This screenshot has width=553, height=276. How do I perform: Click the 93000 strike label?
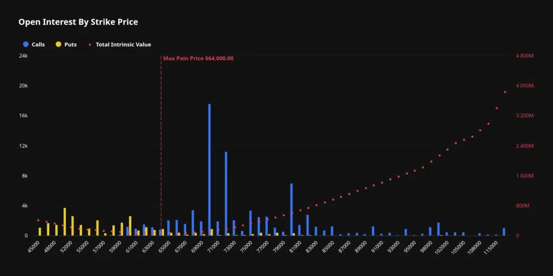pos(394,246)
